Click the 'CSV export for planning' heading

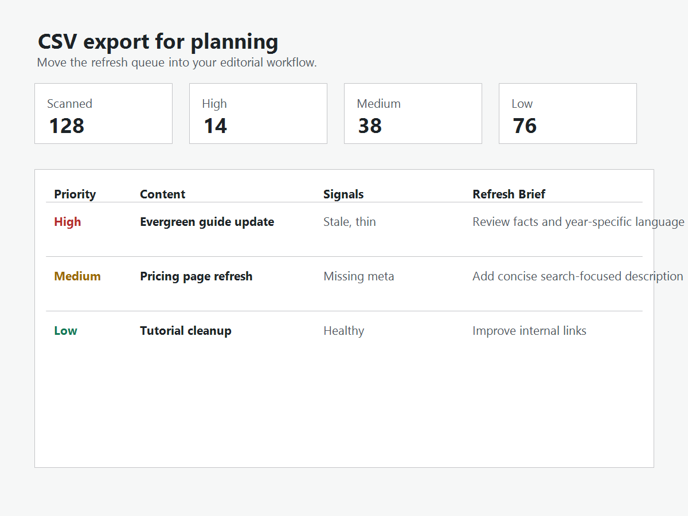(158, 42)
